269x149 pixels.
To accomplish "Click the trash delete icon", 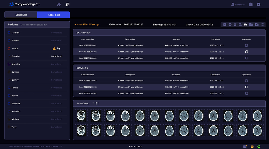I will coord(235,25).
